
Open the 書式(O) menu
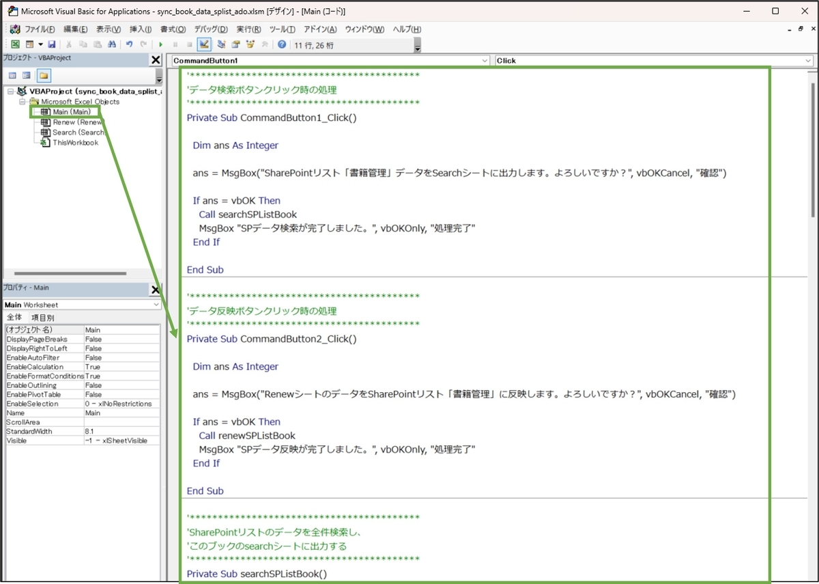pos(173,29)
